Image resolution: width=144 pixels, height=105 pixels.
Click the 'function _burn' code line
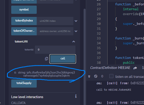(129, 38)
